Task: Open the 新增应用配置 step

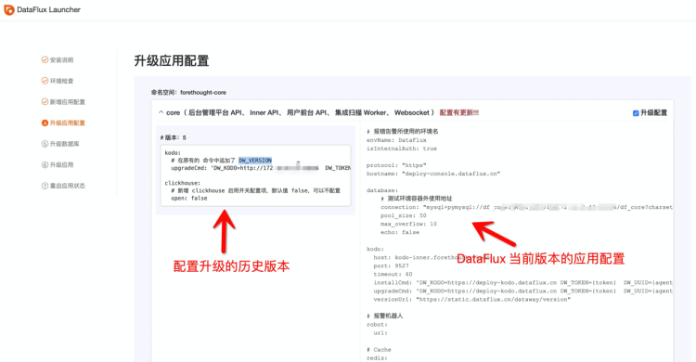Action: click(67, 102)
